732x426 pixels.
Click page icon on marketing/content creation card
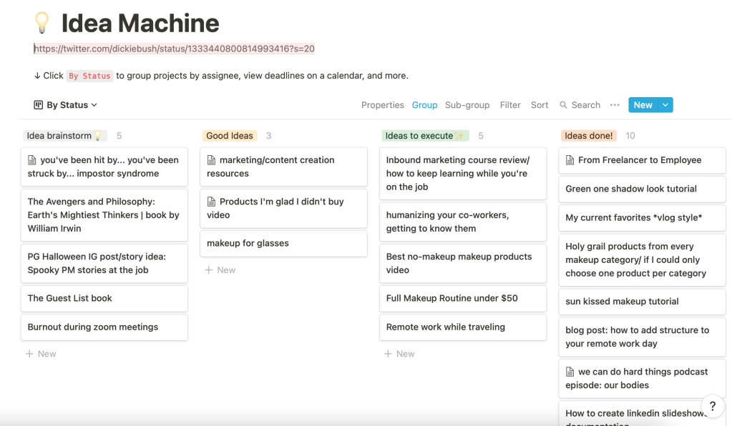(x=211, y=160)
